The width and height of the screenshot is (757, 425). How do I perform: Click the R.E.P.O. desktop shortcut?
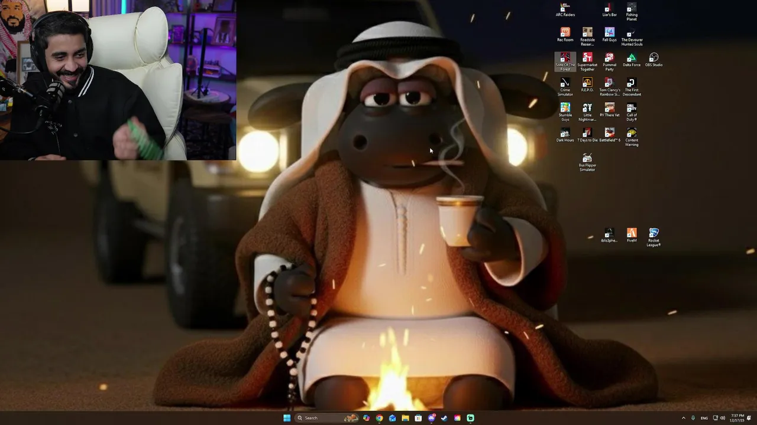(x=587, y=85)
